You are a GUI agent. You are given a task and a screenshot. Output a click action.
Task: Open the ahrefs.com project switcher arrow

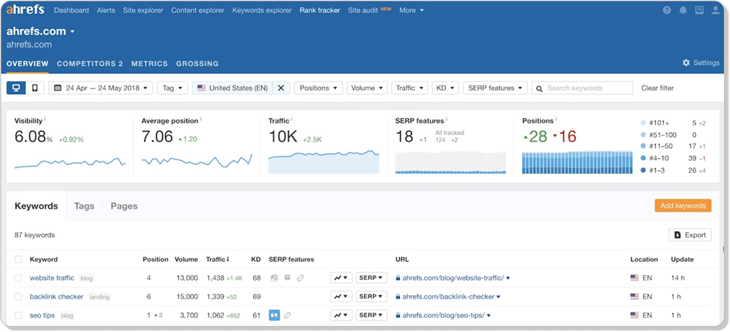(x=72, y=31)
